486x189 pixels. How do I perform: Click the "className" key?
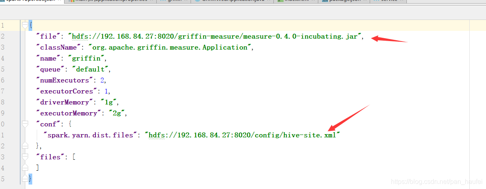(x=59, y=48)
